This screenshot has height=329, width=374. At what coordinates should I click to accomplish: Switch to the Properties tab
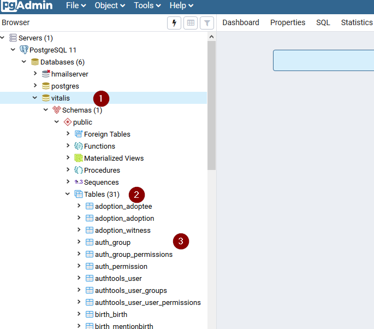tap(288, 22)
